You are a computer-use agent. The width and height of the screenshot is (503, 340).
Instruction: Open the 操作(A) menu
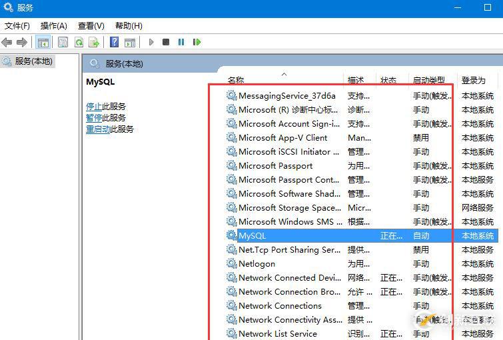pyautogui.click(x=53, y=26)
